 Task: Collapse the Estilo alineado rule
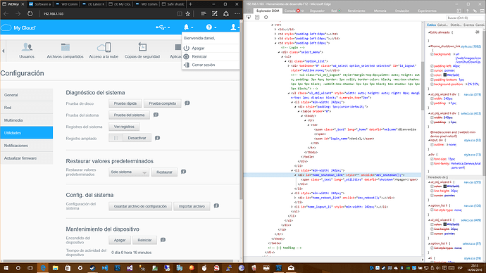(x=429, y=32)
